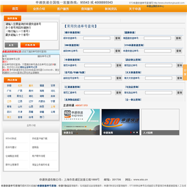This screenshot has height=187, width=187.
Task: Click the 填天天快递单号 input field
Action: [x=158, y=78]
